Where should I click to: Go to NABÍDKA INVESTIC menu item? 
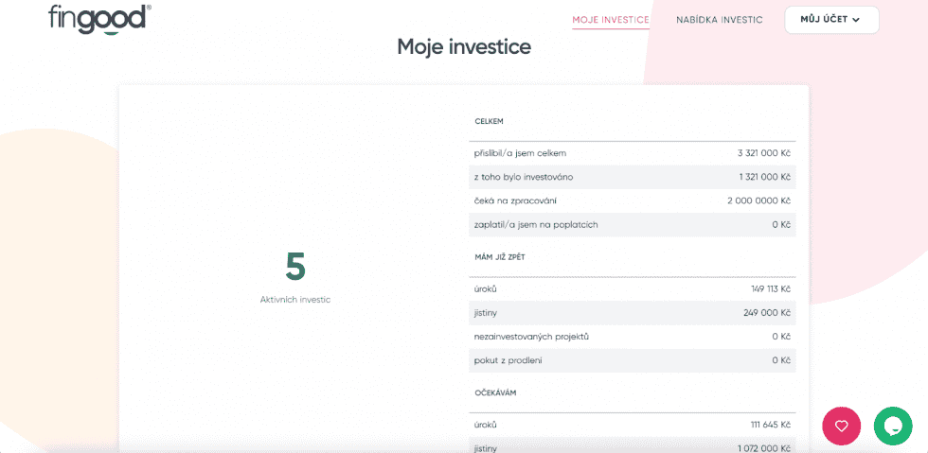[x=719, y=20]
